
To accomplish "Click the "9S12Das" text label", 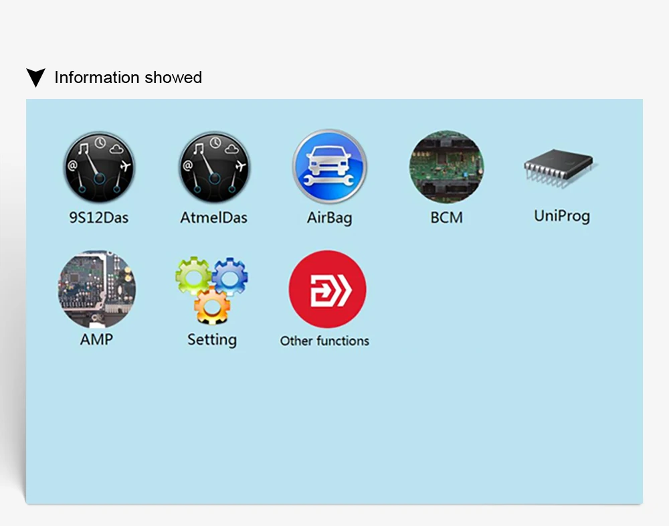I will (98, 217).
